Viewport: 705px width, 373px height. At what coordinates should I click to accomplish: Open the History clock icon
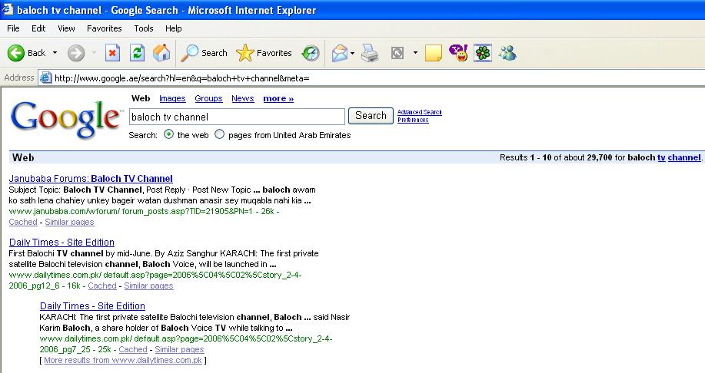pos(311,53)
